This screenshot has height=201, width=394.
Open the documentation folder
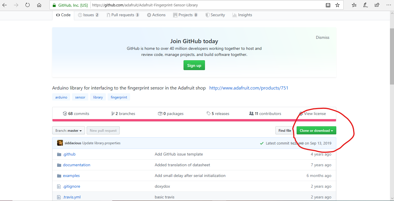click(77, 165)
